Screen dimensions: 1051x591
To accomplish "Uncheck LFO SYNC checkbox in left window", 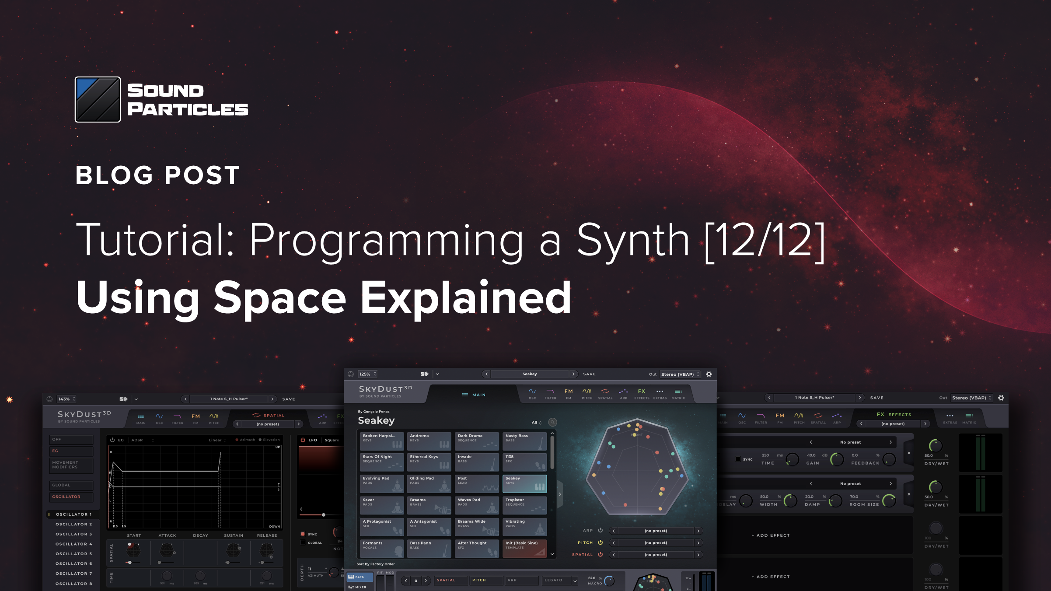I will (303, 534).
